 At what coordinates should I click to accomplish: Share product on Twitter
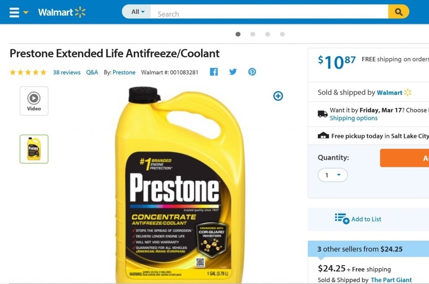[x=233, y=72]
